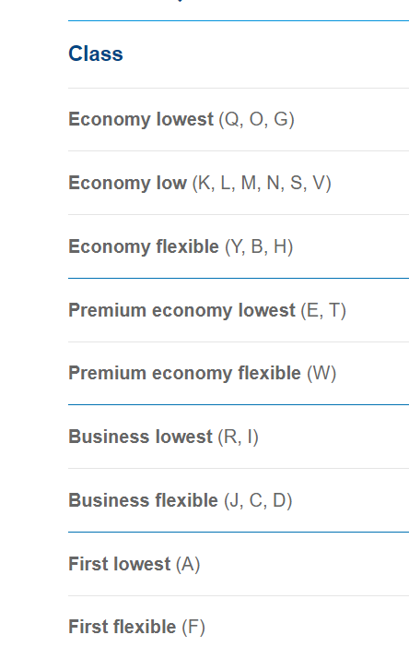Click the (A) fare code
The image size is (409, 659).
click(188, 565)
